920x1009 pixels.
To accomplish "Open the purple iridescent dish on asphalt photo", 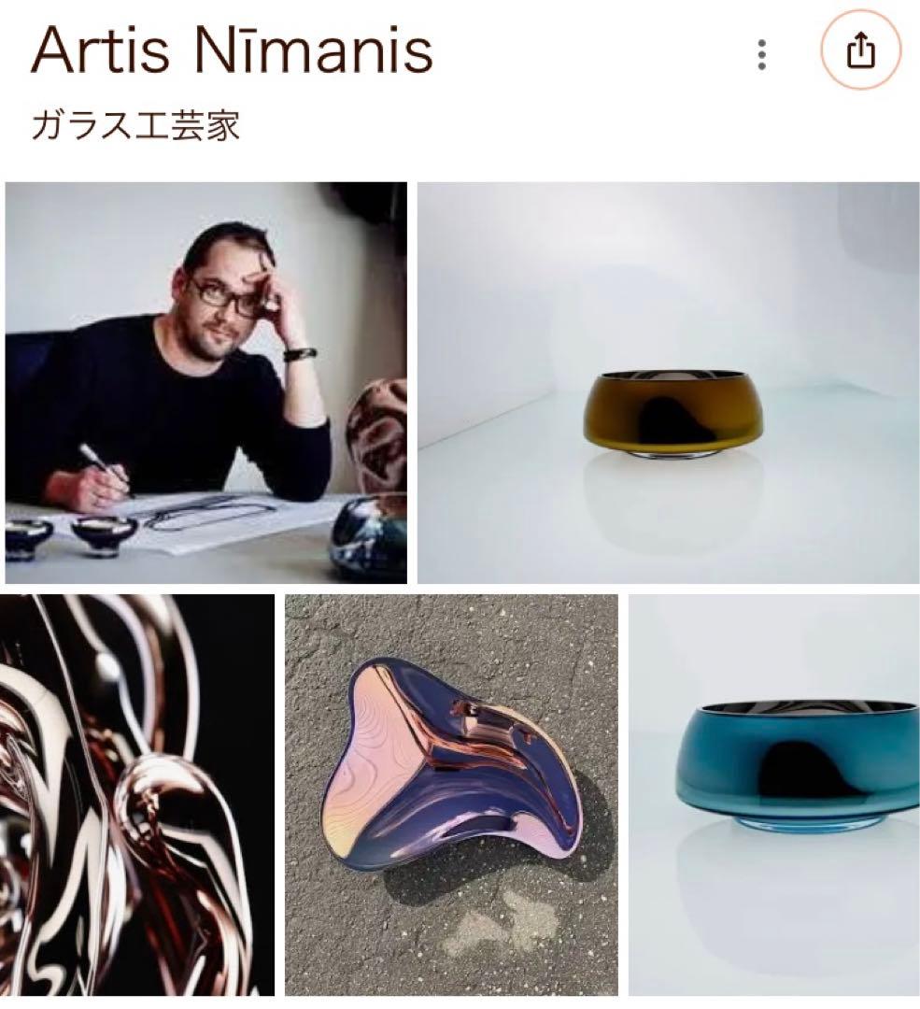I will (x=452, y=795).
